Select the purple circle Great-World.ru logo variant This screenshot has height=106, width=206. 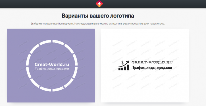[51, 66]
